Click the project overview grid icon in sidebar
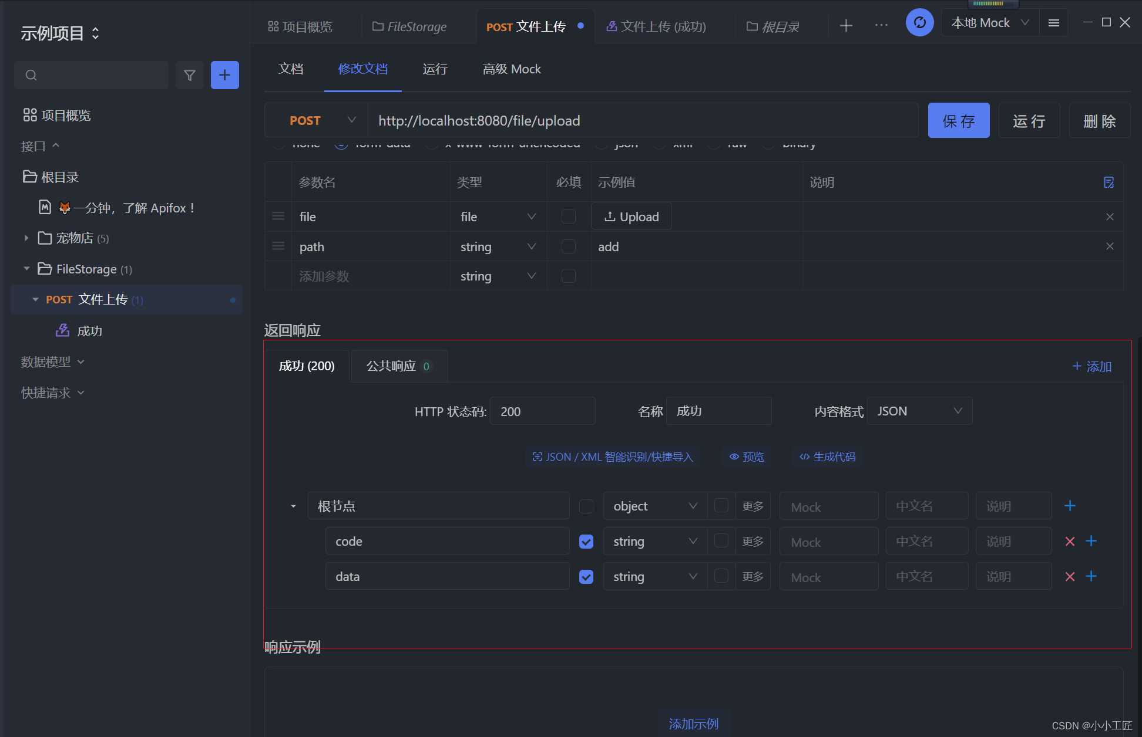This screenshot has height=737, width=1142. [30, 115]
